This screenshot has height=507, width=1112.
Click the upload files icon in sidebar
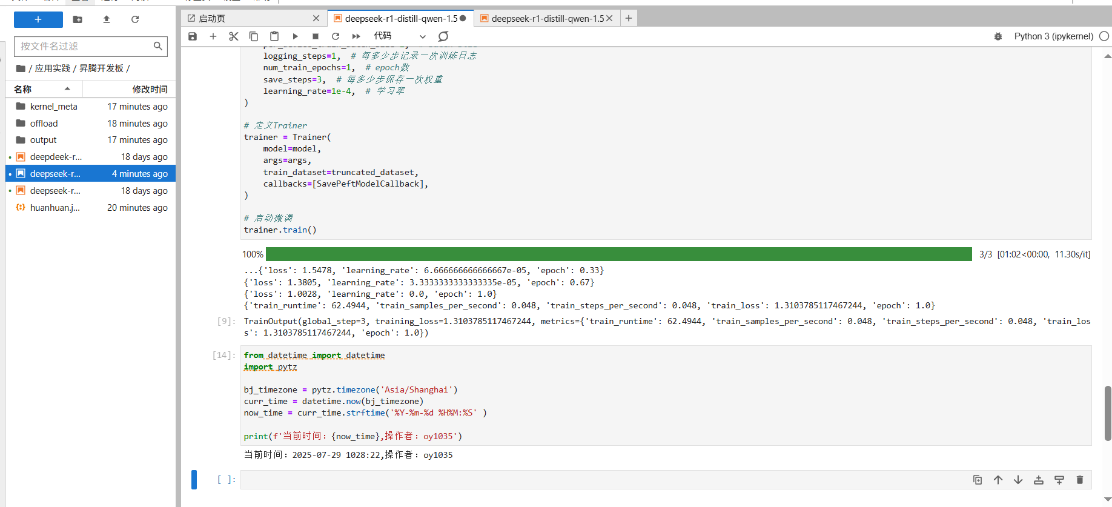point(107,19)
